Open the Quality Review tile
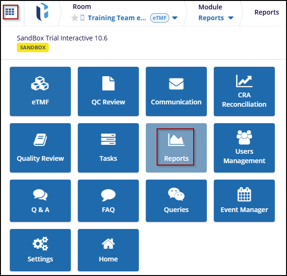 pyautogui.click(x=40, y=148)
